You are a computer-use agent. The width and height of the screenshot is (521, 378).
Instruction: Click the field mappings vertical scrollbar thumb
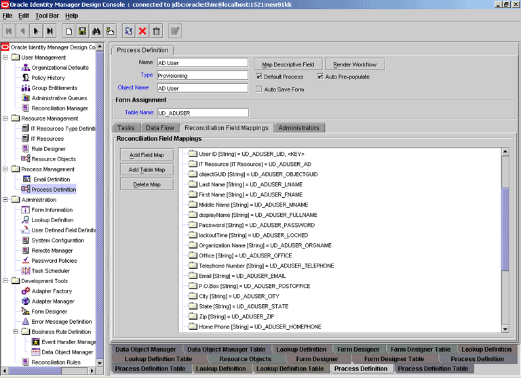click(x=505, y=229)
